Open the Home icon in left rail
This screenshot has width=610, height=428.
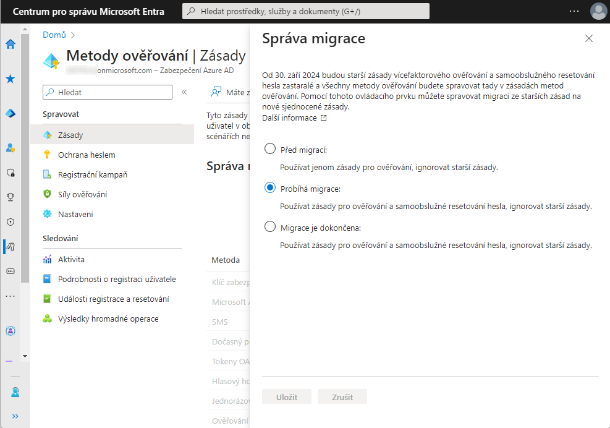[11, 44]
